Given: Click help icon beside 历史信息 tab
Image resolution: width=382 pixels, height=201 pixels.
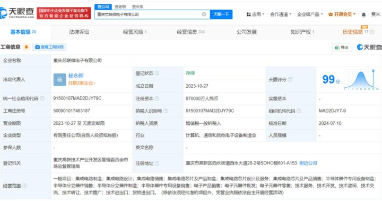Looking at the screenshot, I should (372, 32).
